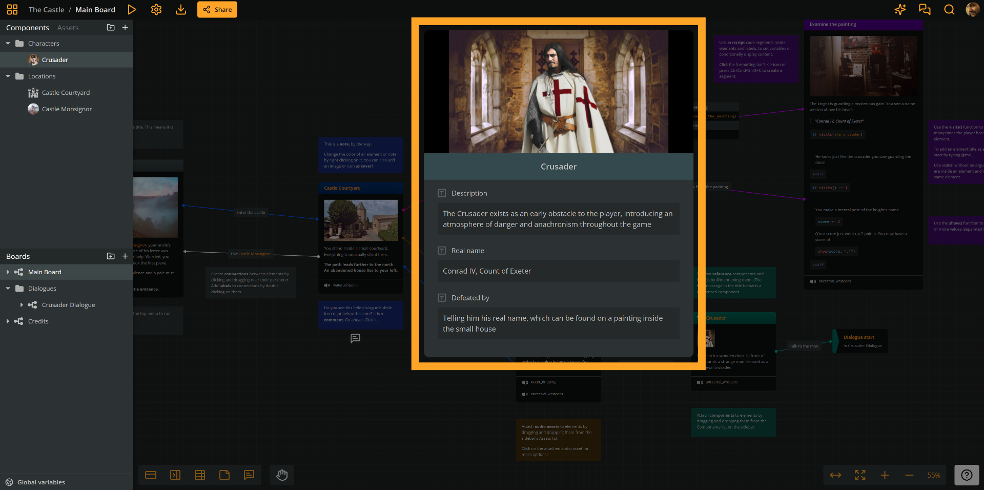Add a new board with plus icon

[125, 256]
